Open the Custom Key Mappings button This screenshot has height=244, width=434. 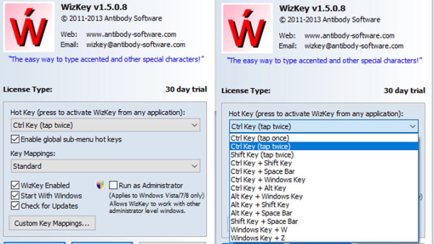tap(52, 223)
